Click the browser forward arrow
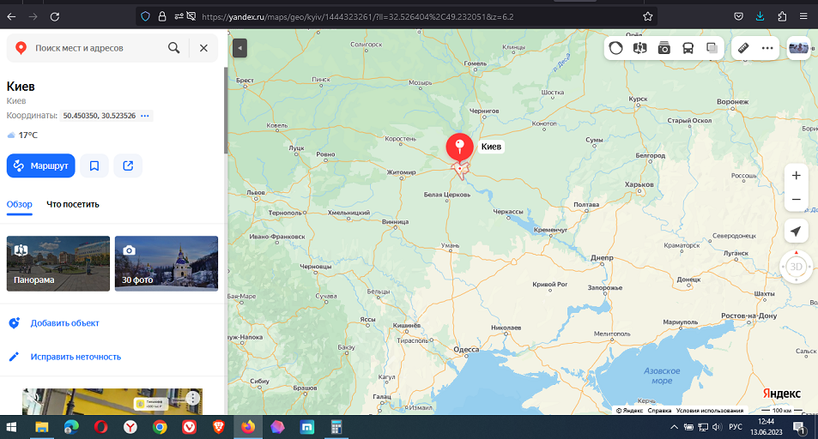818x439 pixels. 33,16
